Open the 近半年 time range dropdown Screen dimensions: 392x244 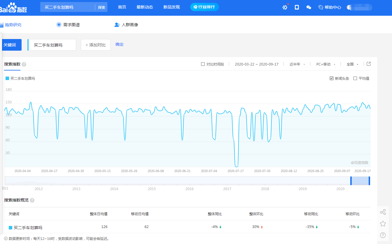297,64
